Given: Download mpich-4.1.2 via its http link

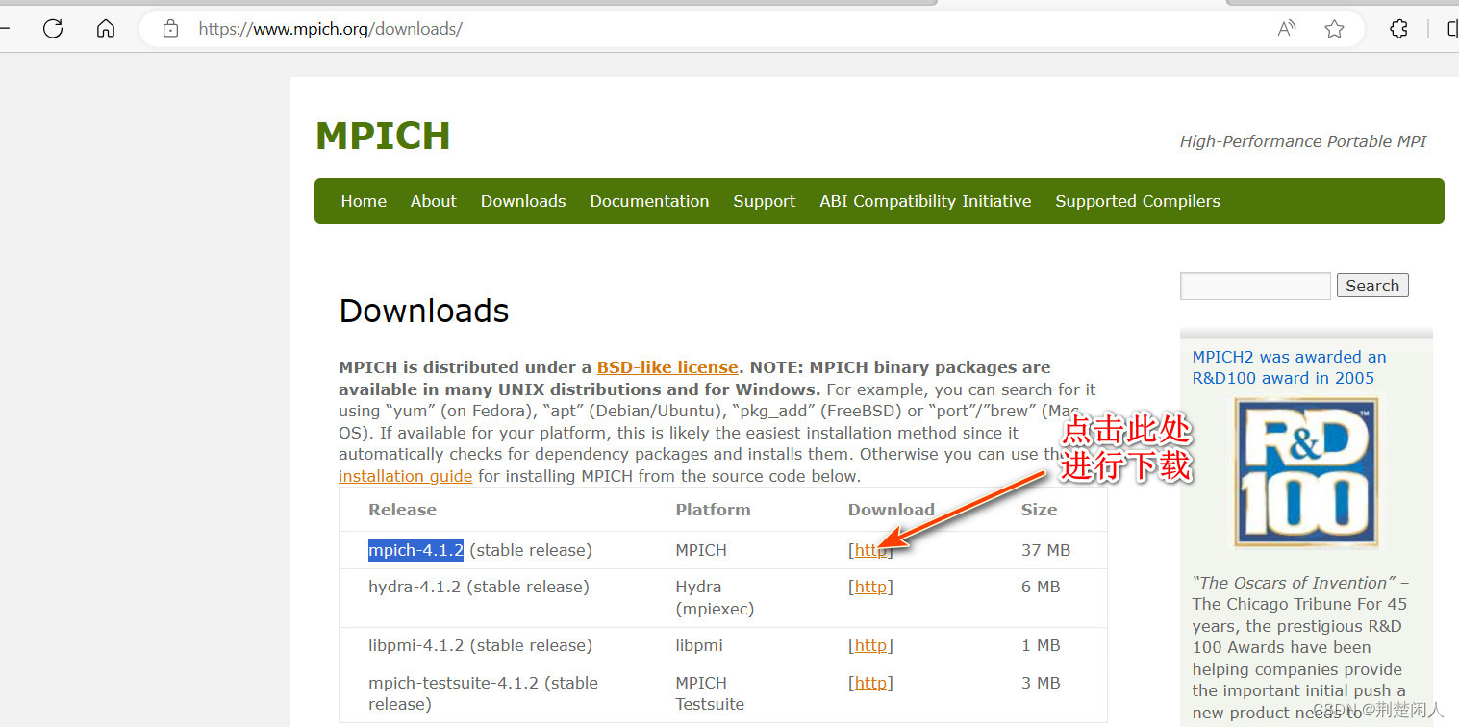Looking at the screenshot, I should 870,550.
